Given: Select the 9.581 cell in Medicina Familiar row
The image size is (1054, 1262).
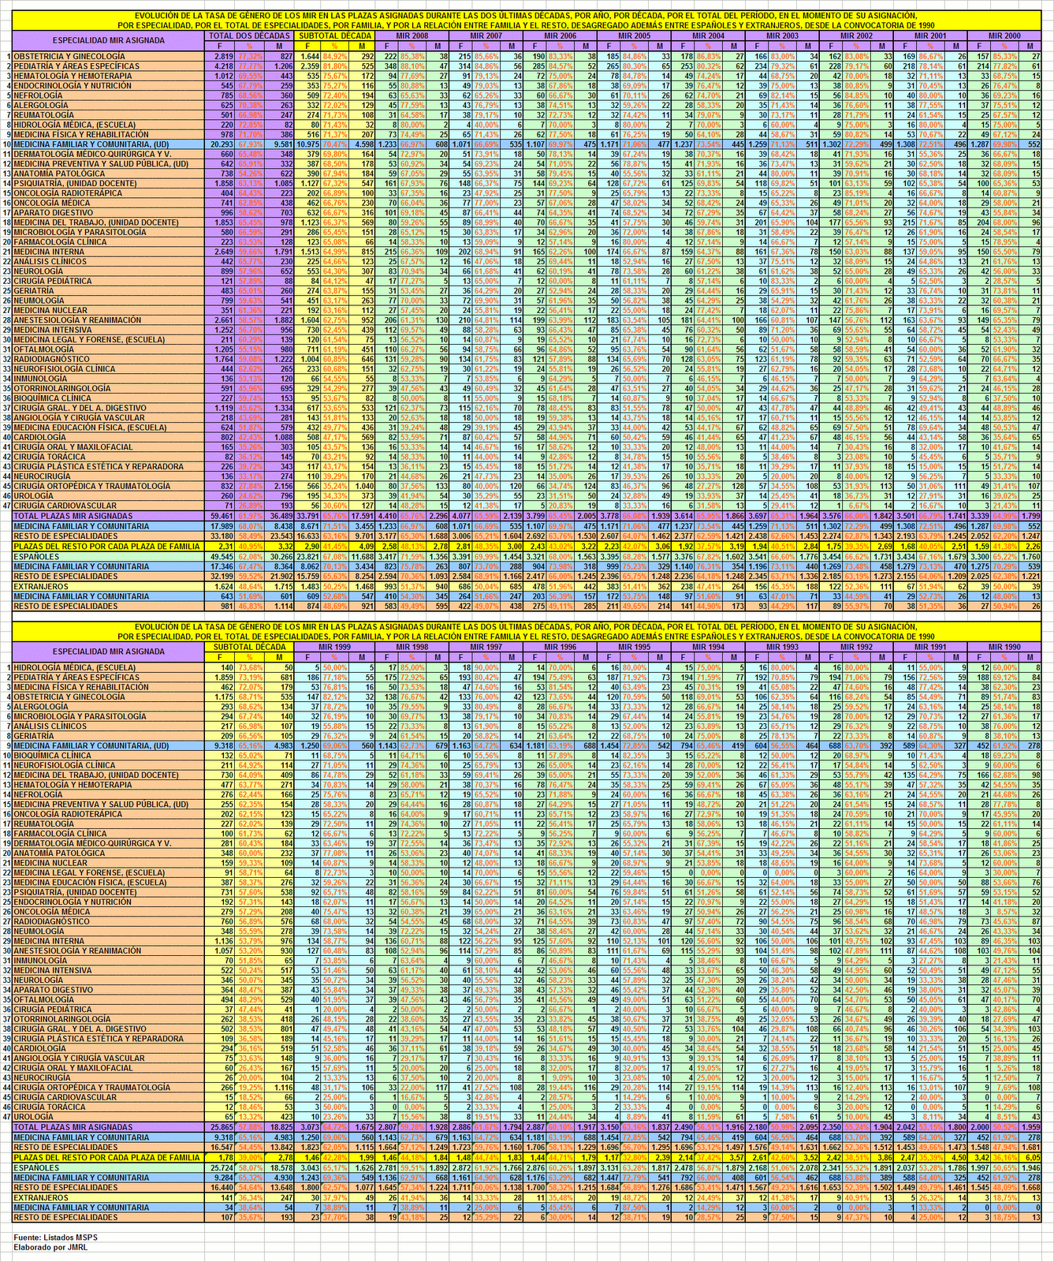Looking at the screenshot, I should pos(281,144).
